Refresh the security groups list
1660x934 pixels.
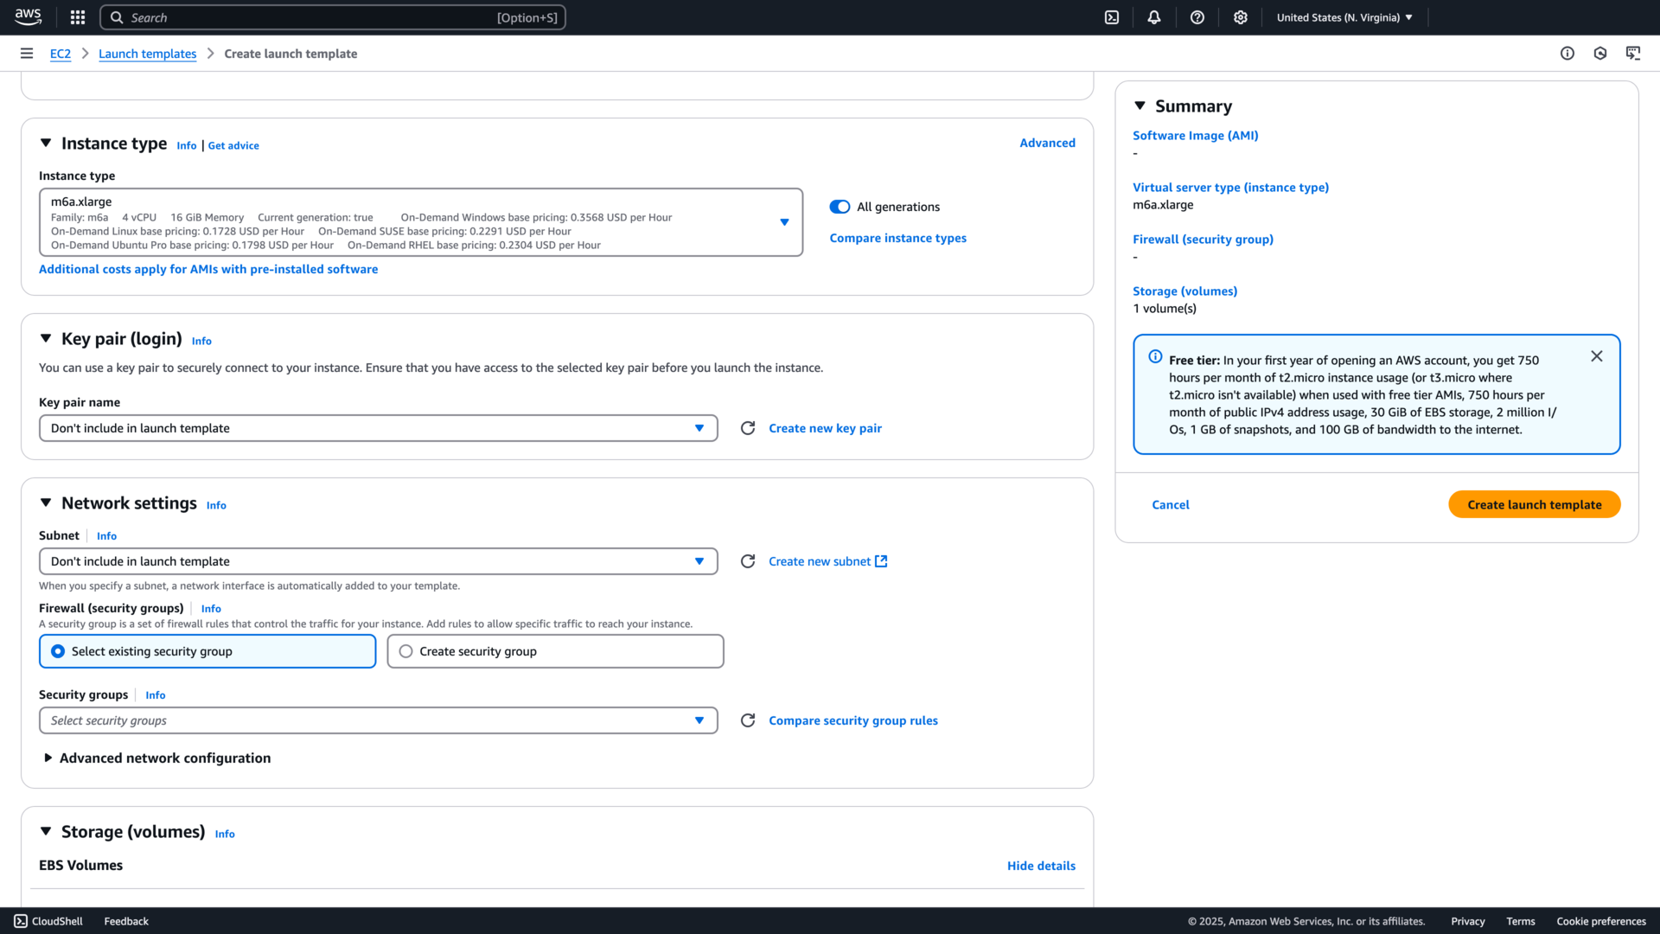click(x=748, y=720)
